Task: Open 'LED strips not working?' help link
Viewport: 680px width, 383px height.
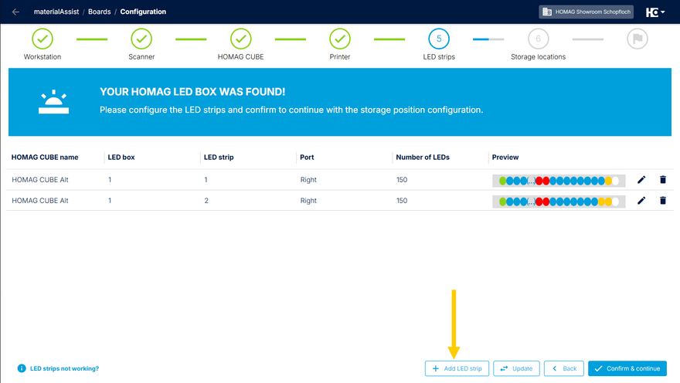Action: coord(64,368)
